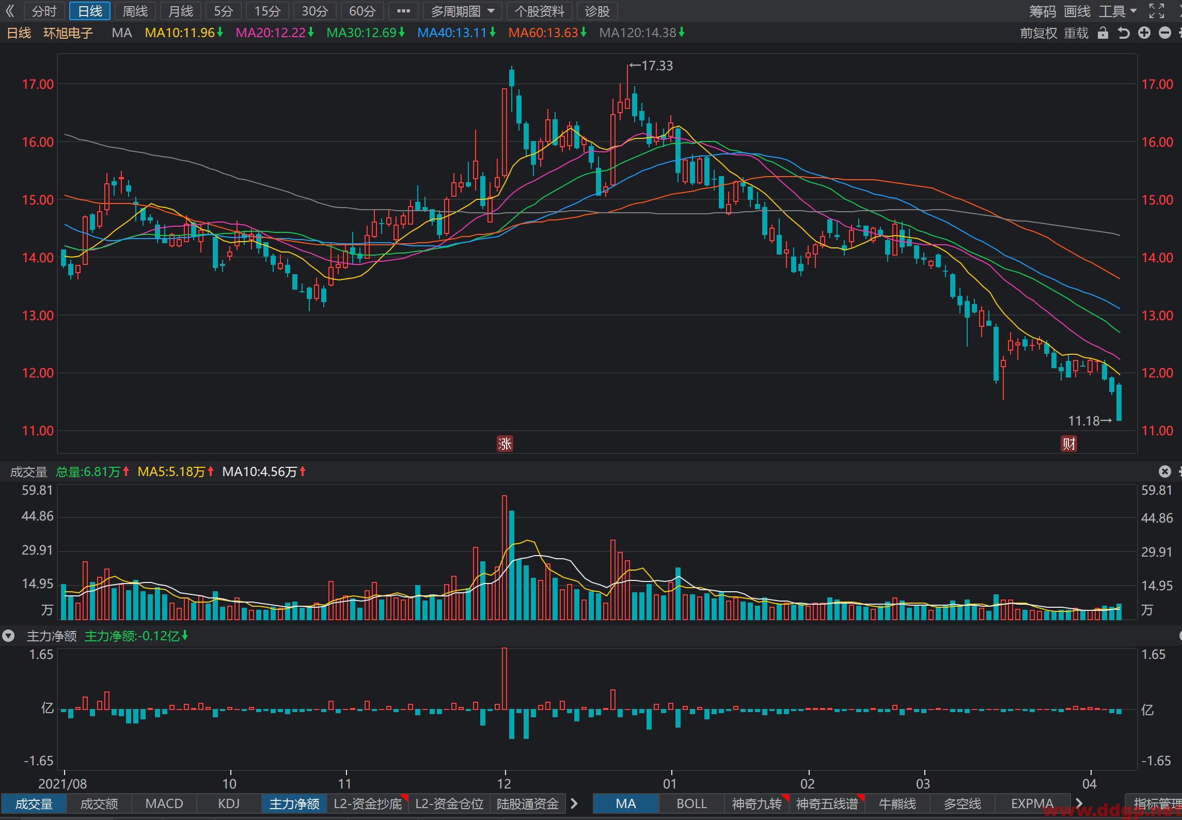Collapse panel with double-left chevron icon
This screenshot has height=820, width=1182.
pyautogui.click(x=10, y=11)
